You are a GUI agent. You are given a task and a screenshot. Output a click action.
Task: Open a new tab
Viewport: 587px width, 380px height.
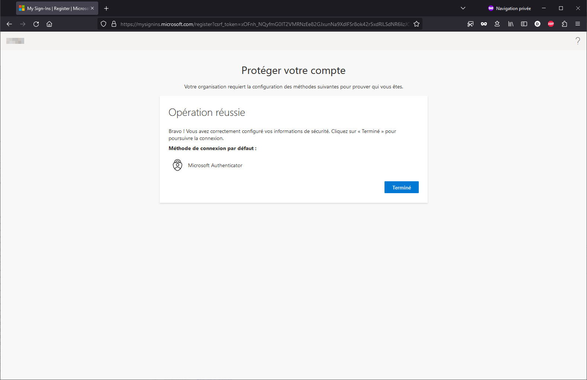point(106,8)
